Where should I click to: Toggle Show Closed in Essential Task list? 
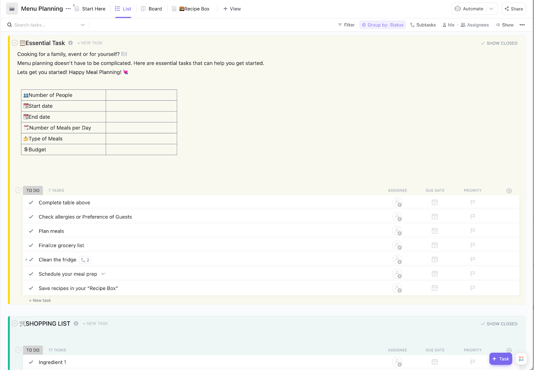pyautogui.click(x=499, y=43)
